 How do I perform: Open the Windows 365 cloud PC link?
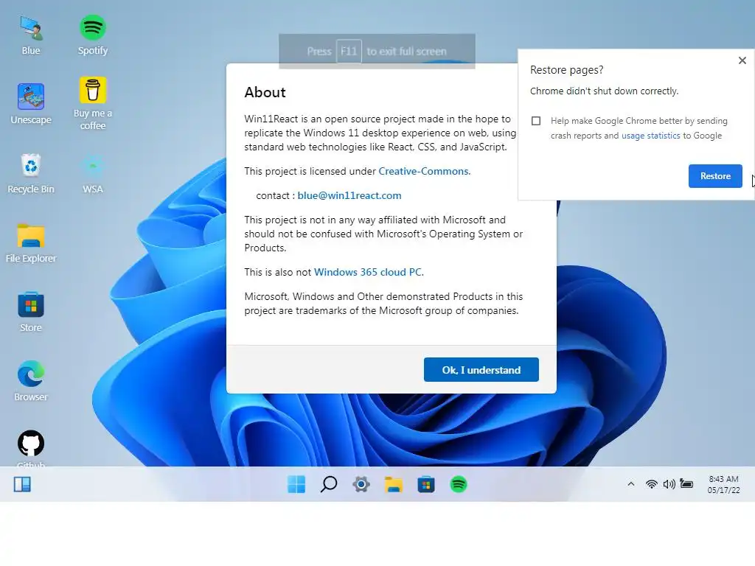(x=368, y=272)
